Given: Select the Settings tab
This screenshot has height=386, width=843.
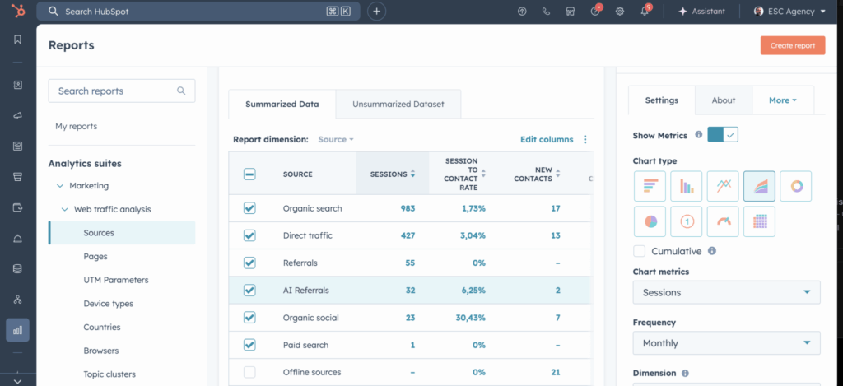Looking at the screenshot, I should click(662, 100).
